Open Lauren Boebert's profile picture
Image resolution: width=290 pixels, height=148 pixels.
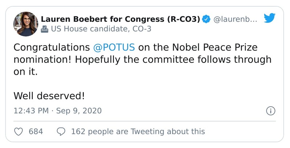tap(25, 24)
